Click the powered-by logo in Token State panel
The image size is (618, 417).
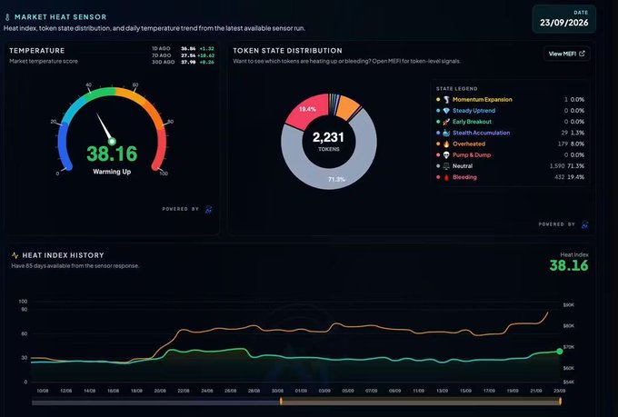point(585,224)
